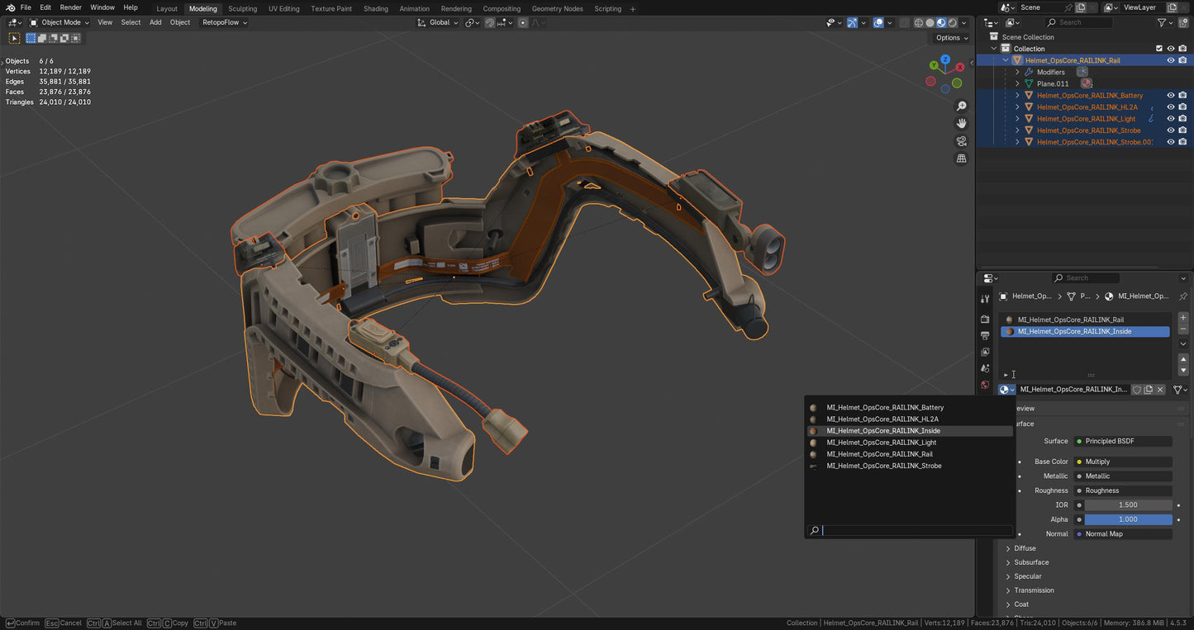Image resolution: width=1194 pixels, height=630 pixels.
Task: Click the Options button in viewport
Action: pos(950,38)
